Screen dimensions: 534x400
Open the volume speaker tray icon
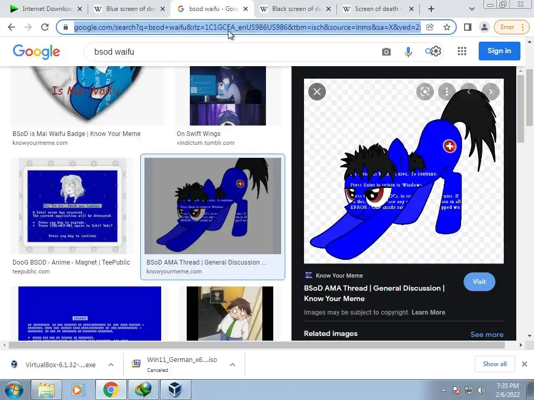pyautogui.click(x=481, y=390)
